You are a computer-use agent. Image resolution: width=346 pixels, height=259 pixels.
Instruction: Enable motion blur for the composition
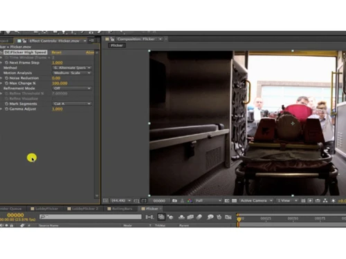click(x=199, y=217)
